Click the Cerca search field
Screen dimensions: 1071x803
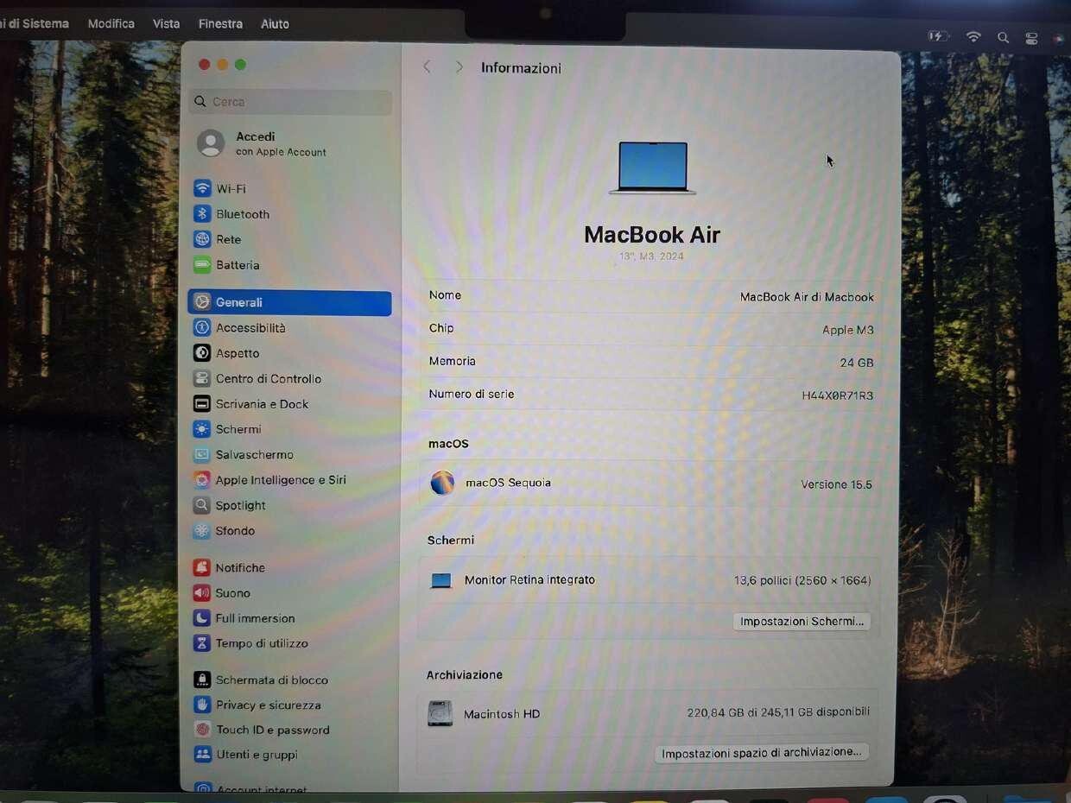[x=290, y=101]
